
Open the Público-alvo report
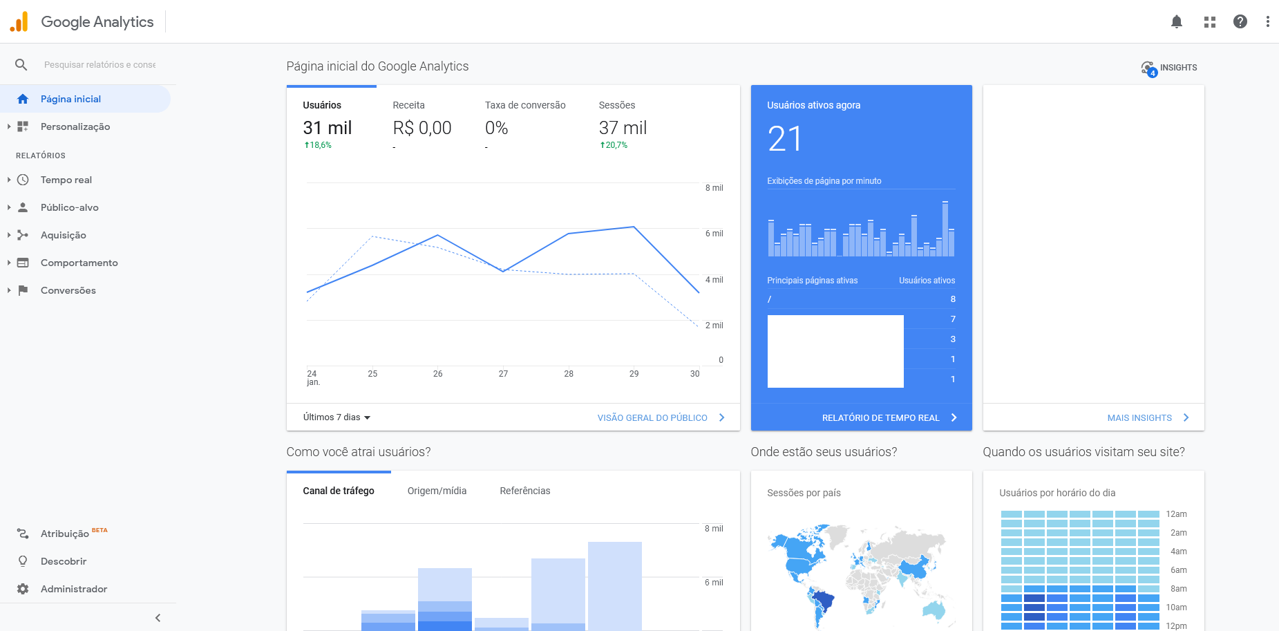pos(71,207)
